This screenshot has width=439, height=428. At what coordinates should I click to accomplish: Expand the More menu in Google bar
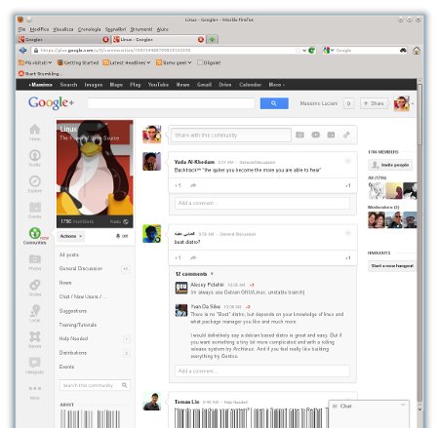tap(276, 85)
